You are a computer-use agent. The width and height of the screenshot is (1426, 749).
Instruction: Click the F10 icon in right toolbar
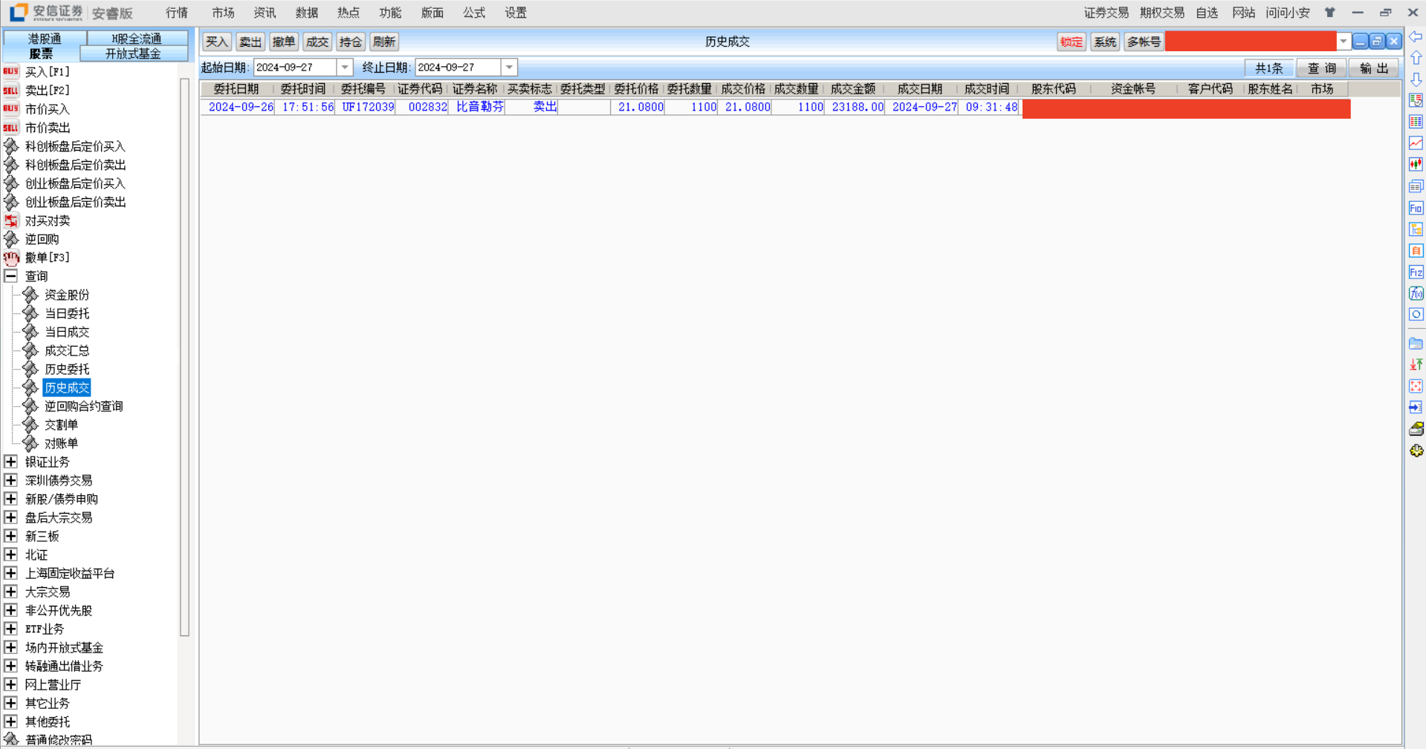point(1416,208)
